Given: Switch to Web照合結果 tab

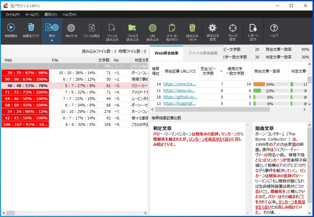Looking at the screenshot, I should tap(166, 53).
